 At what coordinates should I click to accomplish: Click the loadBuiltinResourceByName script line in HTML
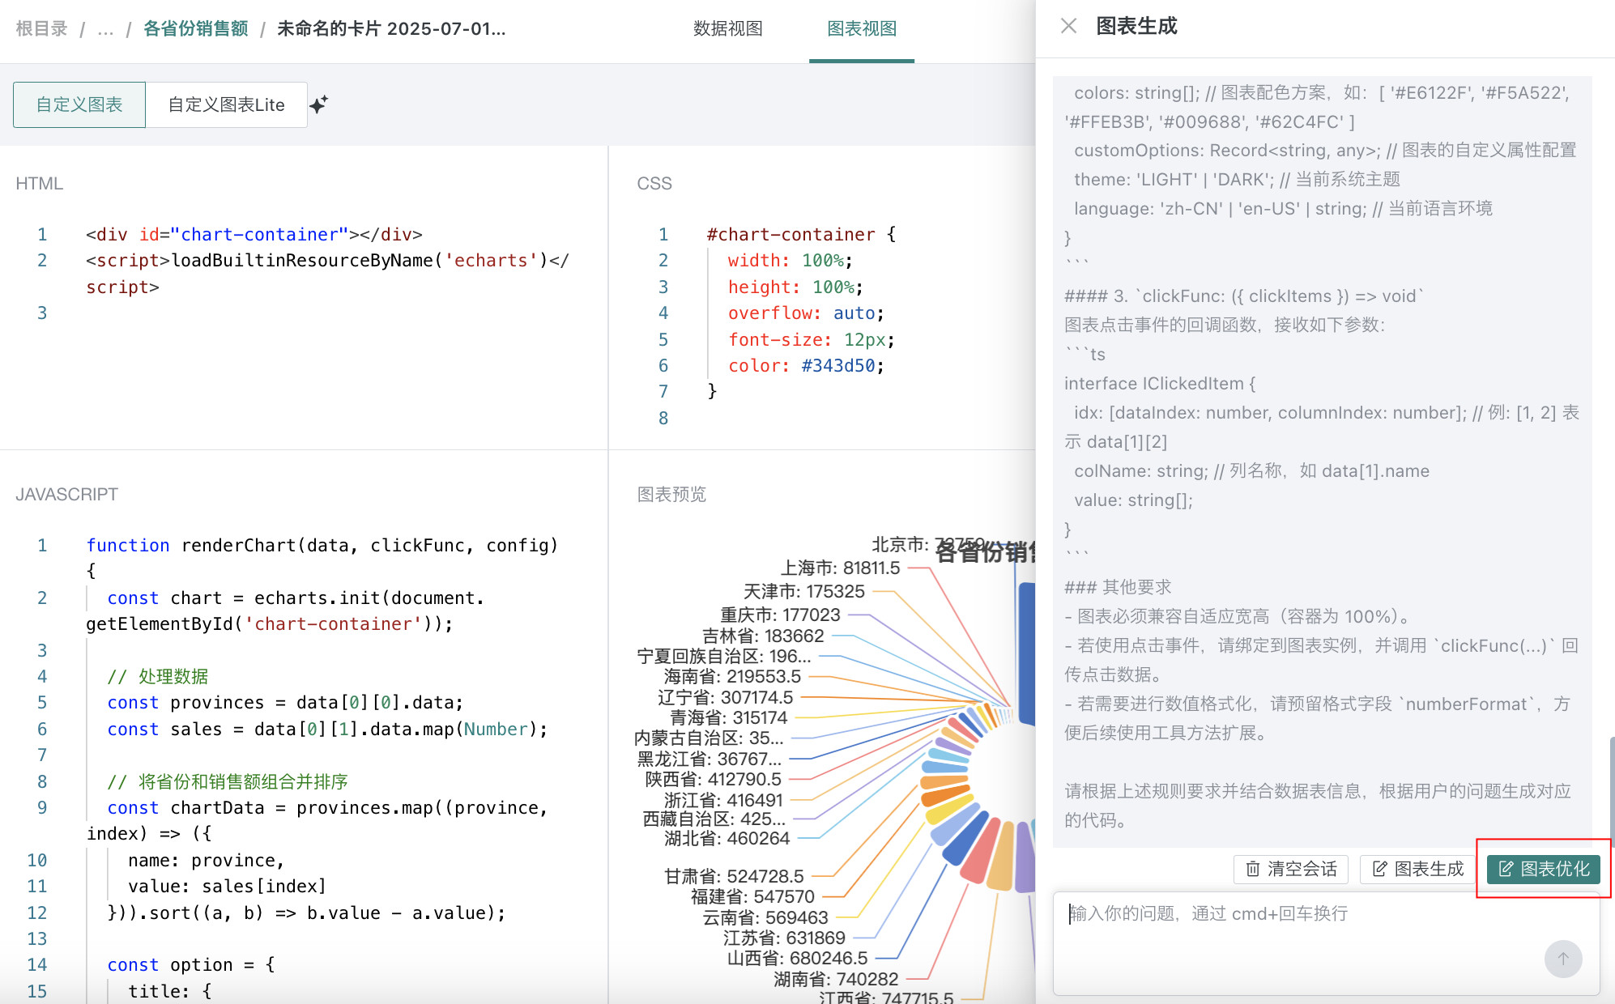327,274
